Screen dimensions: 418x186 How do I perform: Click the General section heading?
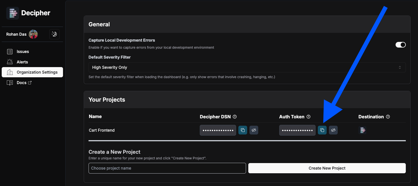click(x=99, y=24)
